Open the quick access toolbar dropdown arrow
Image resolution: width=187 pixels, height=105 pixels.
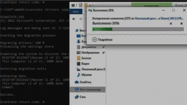pos(90,5)
